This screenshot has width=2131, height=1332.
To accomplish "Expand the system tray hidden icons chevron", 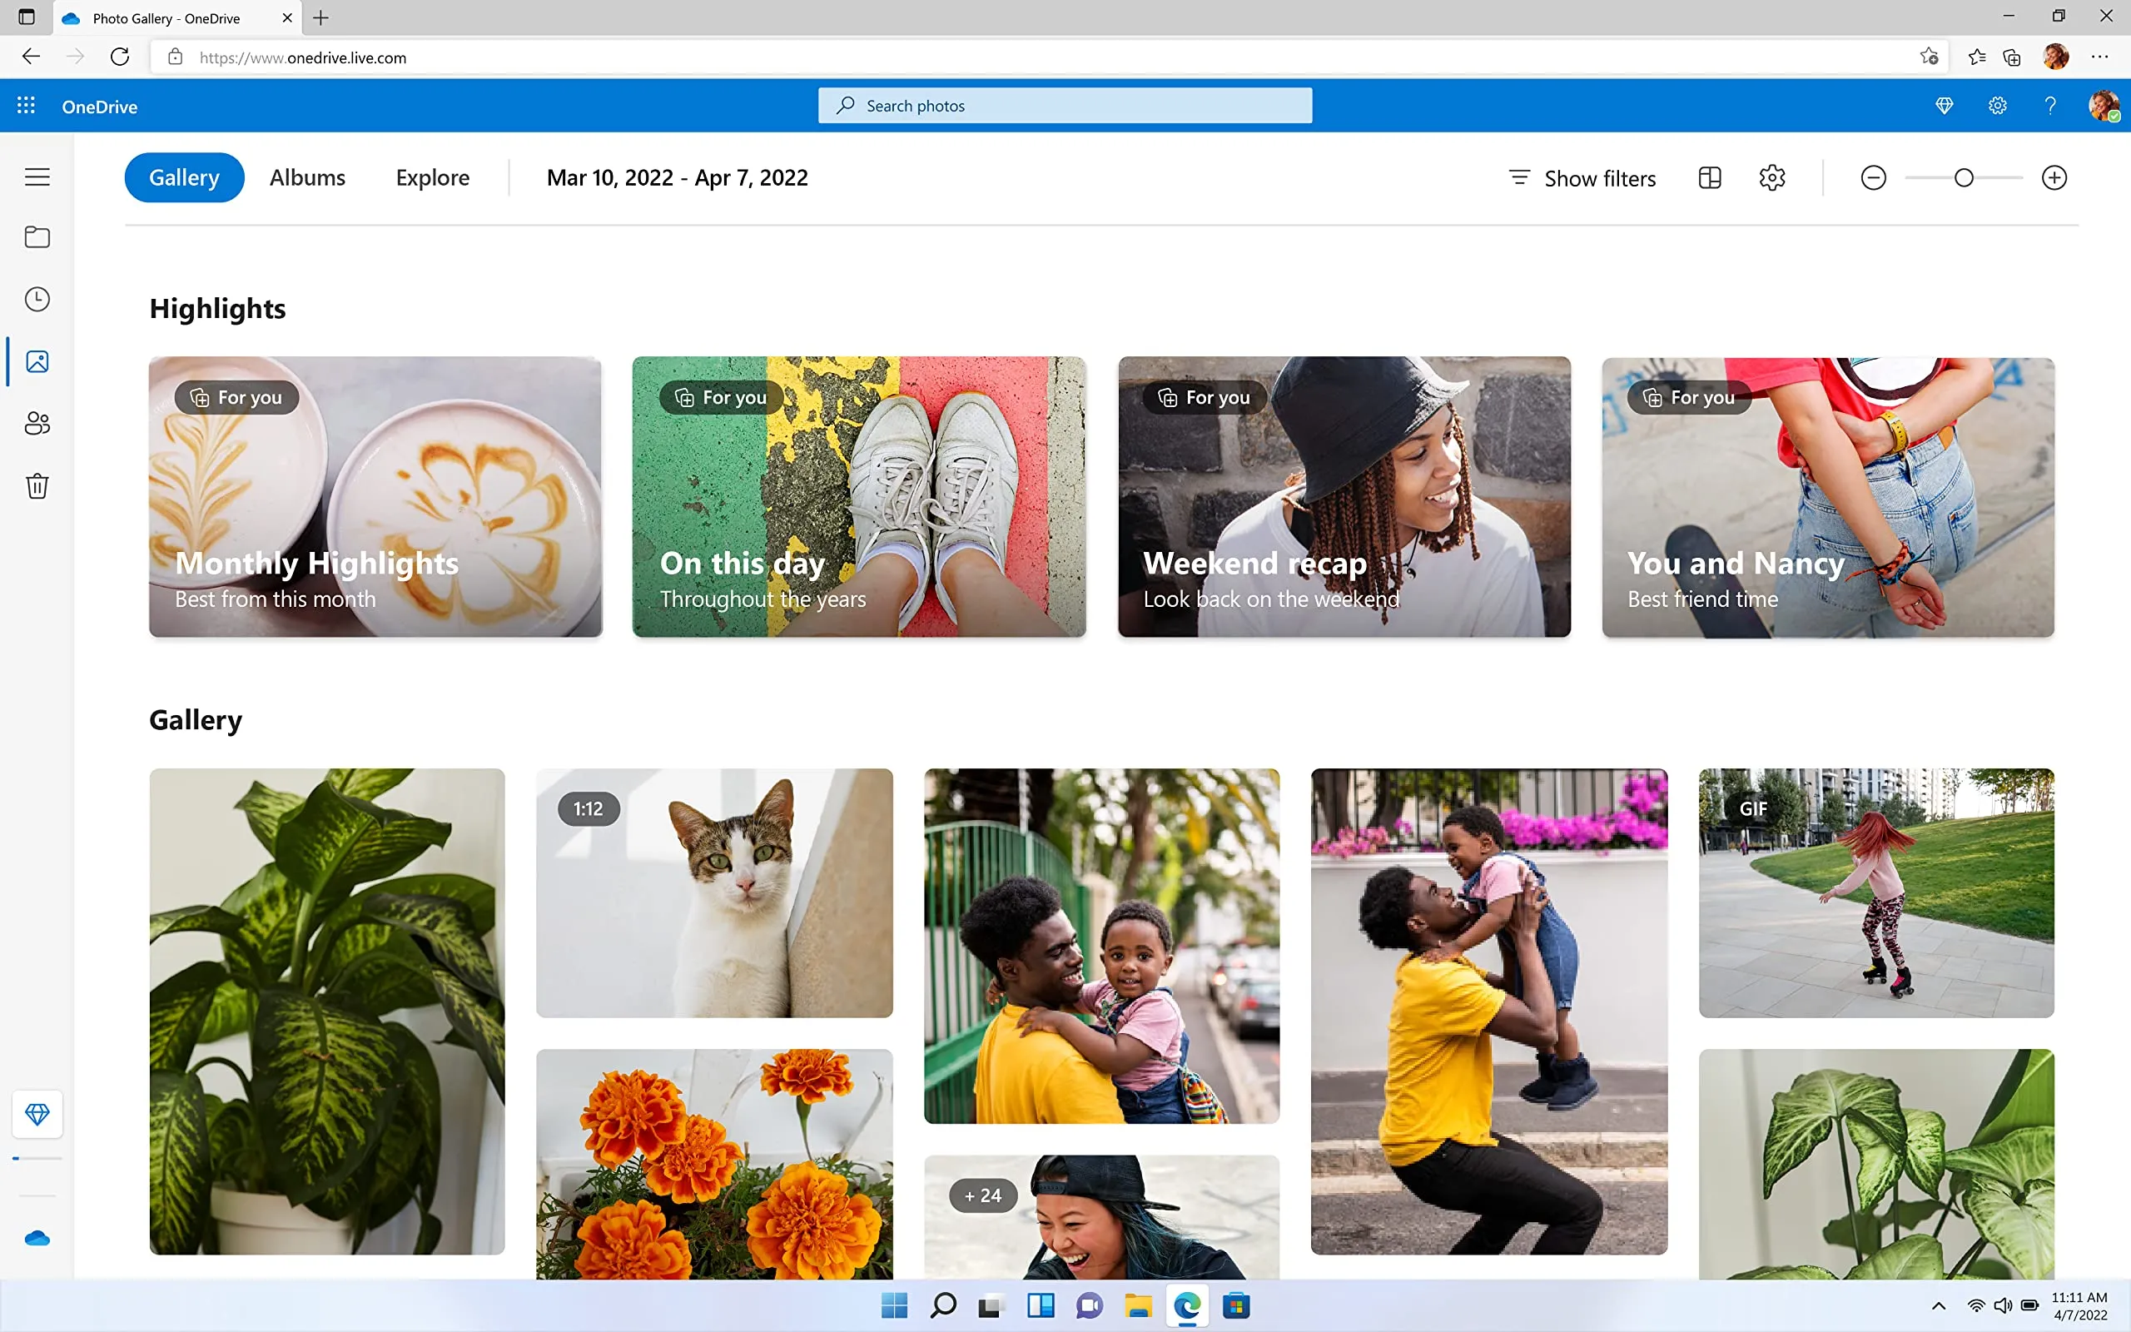I will coord(1938,1305).
